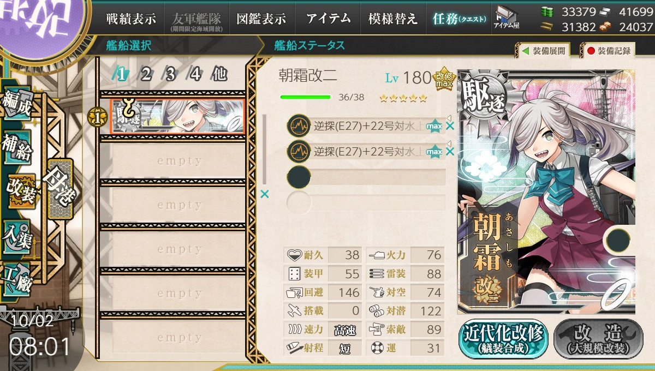Remove equipment from the second slot
The height and width of the screenshot is (371, 655).
click(x=450, y=152)
